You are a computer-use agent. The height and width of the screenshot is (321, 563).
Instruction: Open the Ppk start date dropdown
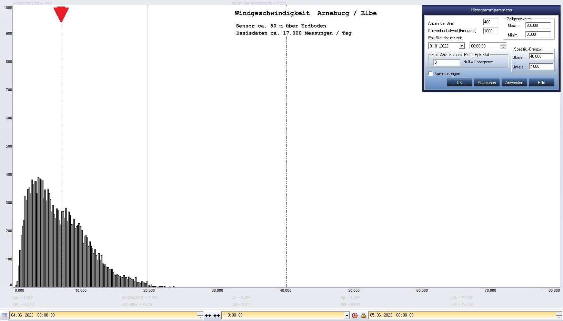coord(461,46)
